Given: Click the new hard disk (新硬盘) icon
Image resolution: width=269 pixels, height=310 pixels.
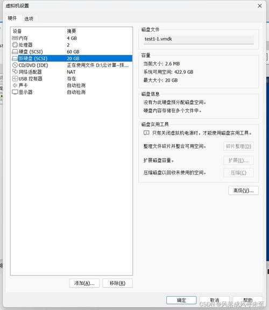Looking at the screenshot, I should (15, 59).
